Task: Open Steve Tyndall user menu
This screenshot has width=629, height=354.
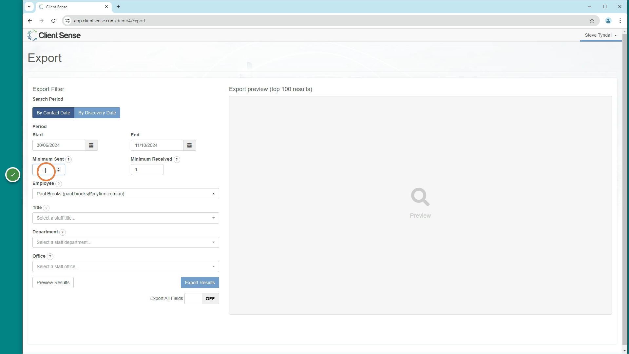Action: 600,35
